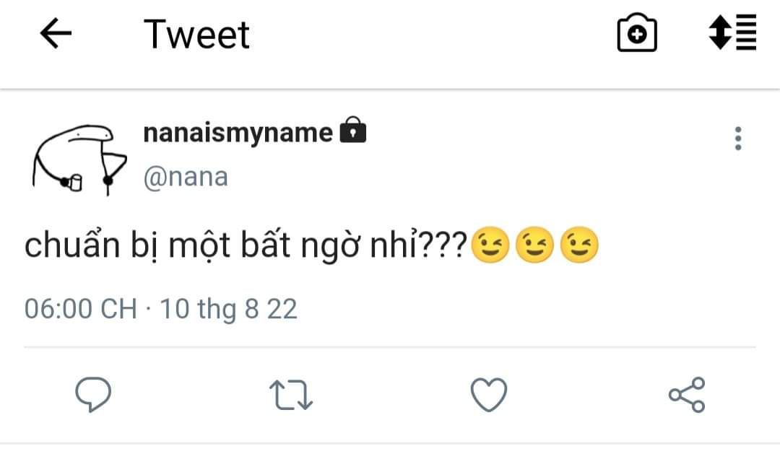
Task: Tap the sort arrows list icon
Action: [x=733, y=32]
